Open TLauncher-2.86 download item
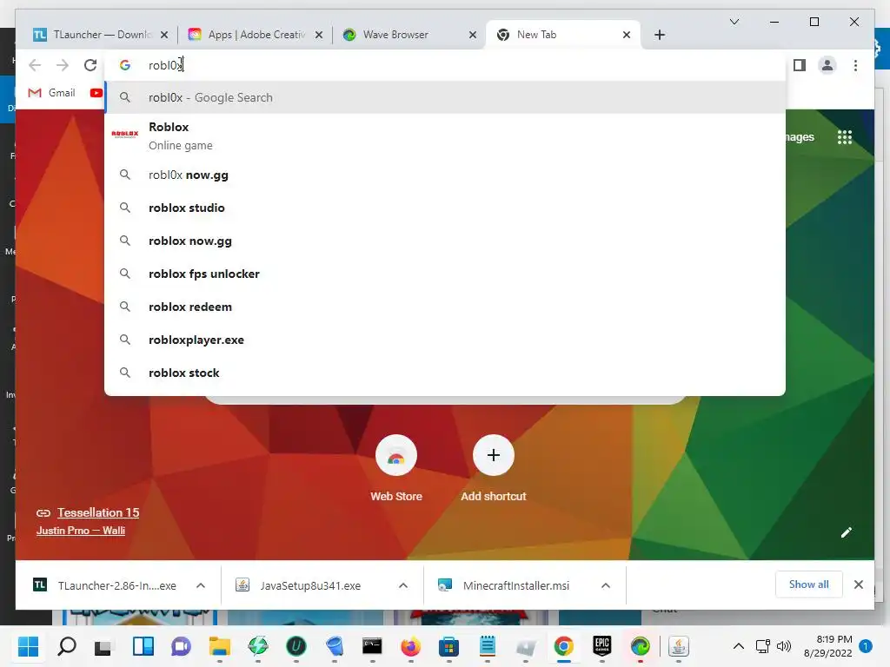 tap(105, 585)
